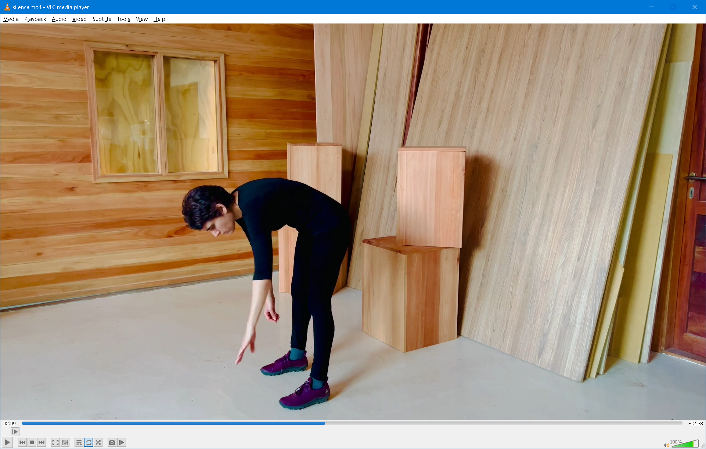Viewport: 706px width, 449px height.
Task: Click the next media skip button
Action: pos(42,442)
